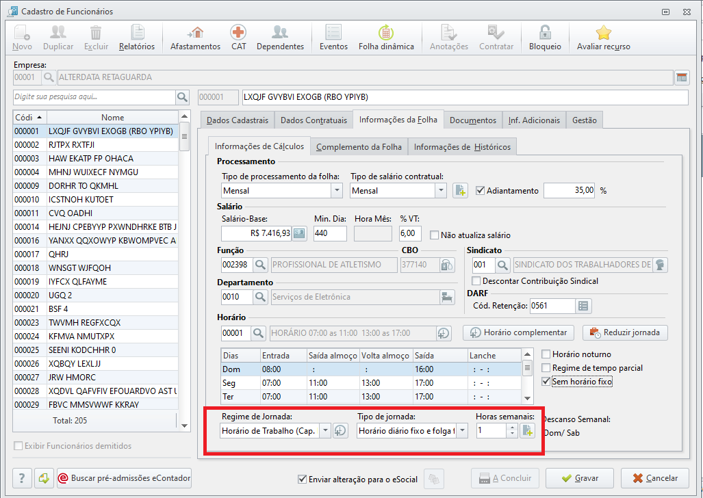The height and width of the screenshot is (498, 703).
Task: Open Dependentes from the toolbar
Action: tap(280, 38)
